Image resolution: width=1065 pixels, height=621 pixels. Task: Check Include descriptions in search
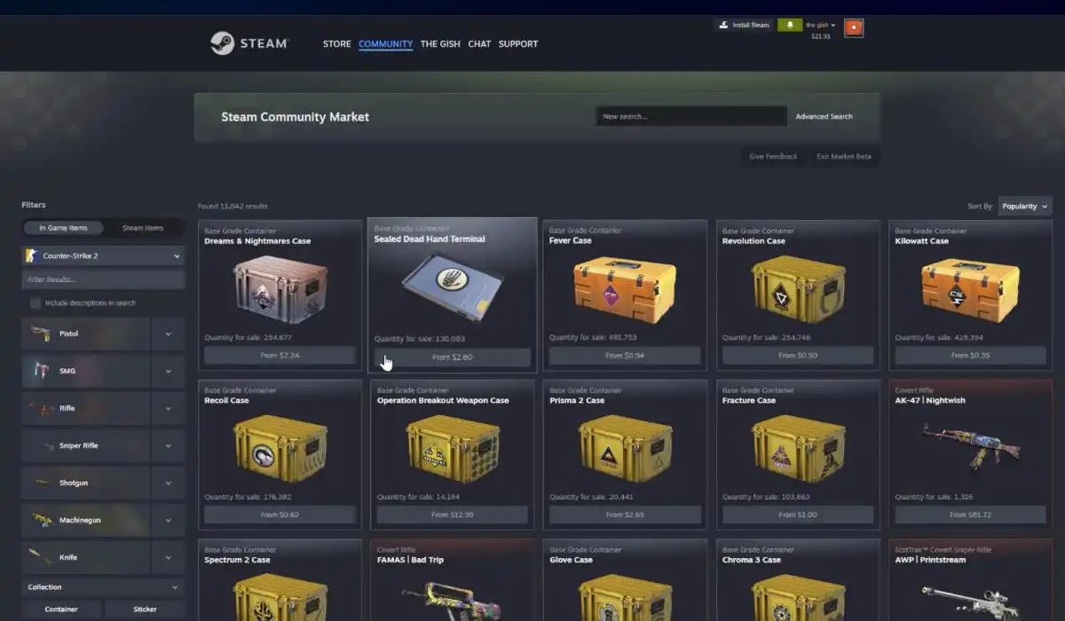(35, 303)
